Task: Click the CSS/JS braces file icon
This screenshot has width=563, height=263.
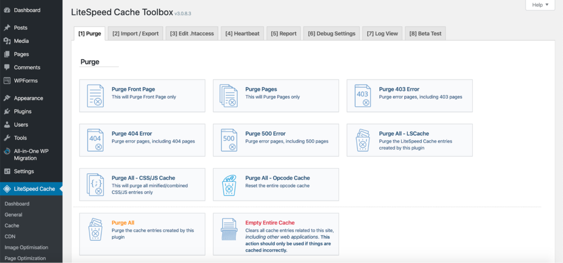Action: (96, 185)
